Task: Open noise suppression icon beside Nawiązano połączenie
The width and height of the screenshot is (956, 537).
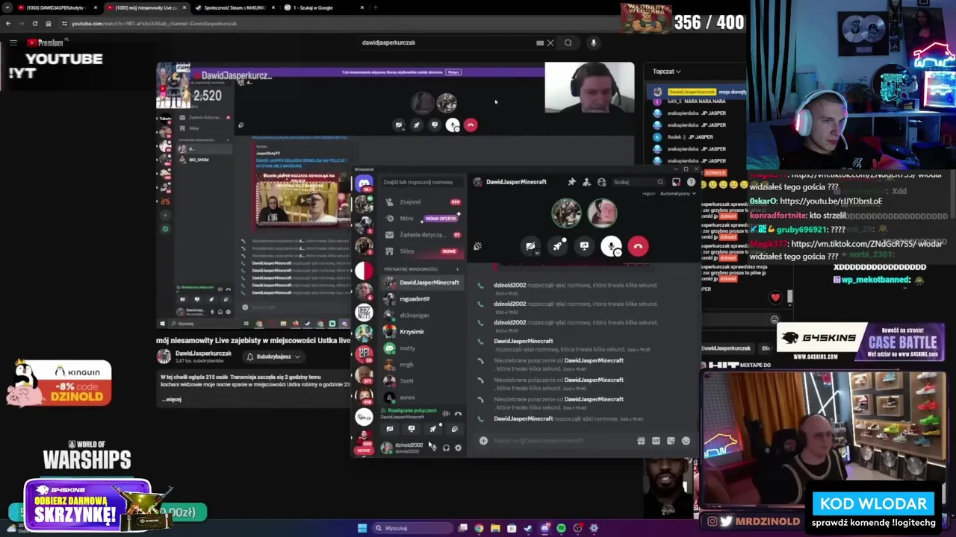Action: [446, 413]
